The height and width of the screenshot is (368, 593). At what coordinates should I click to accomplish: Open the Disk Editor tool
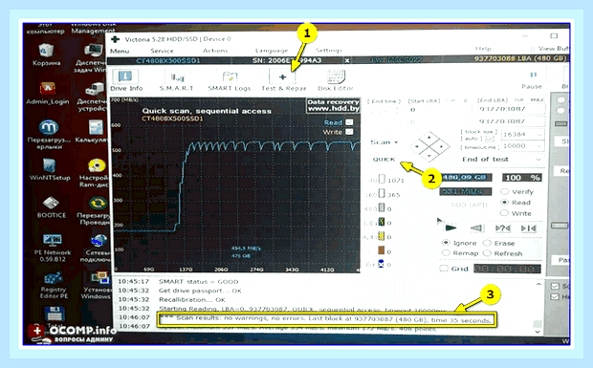tap(336, 81)
